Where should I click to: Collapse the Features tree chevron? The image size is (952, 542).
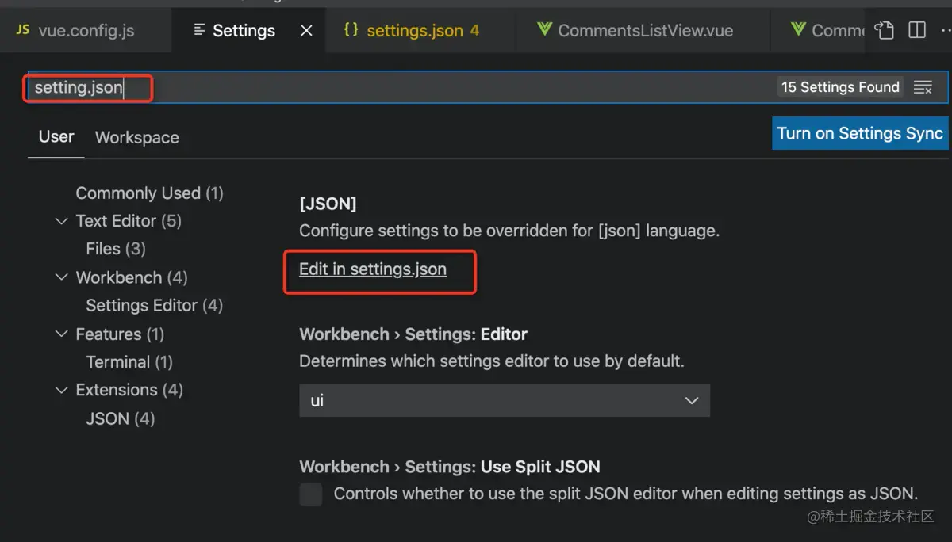click(x=61, y=334)
